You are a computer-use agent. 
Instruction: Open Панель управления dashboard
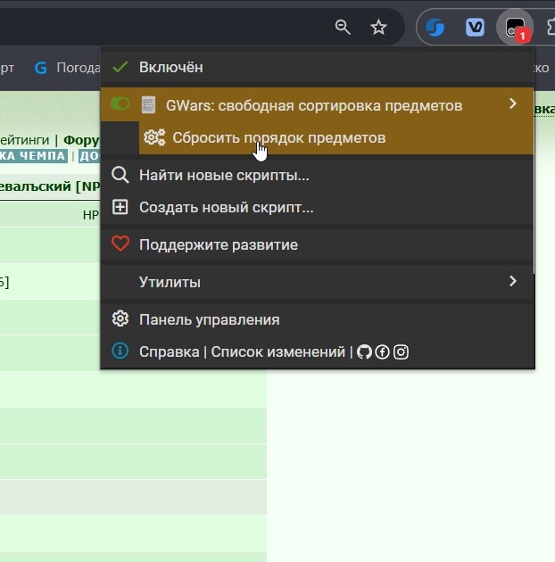[318, 319]
